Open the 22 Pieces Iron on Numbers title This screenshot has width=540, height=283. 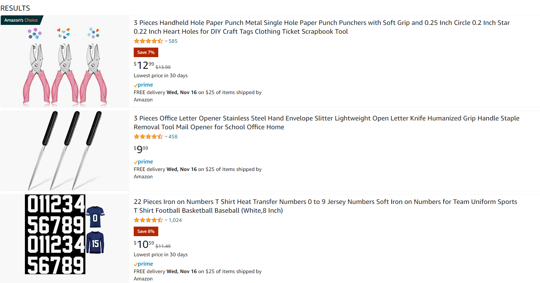point(325,206)
